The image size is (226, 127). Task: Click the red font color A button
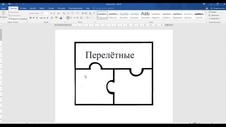pyautogui.click(x=61, y=18)
